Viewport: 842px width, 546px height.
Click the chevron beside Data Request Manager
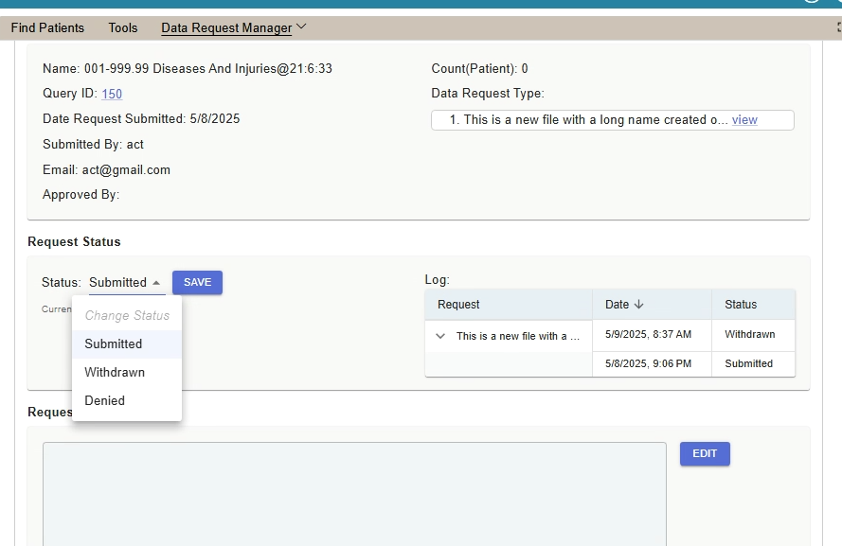pos(302,26)
